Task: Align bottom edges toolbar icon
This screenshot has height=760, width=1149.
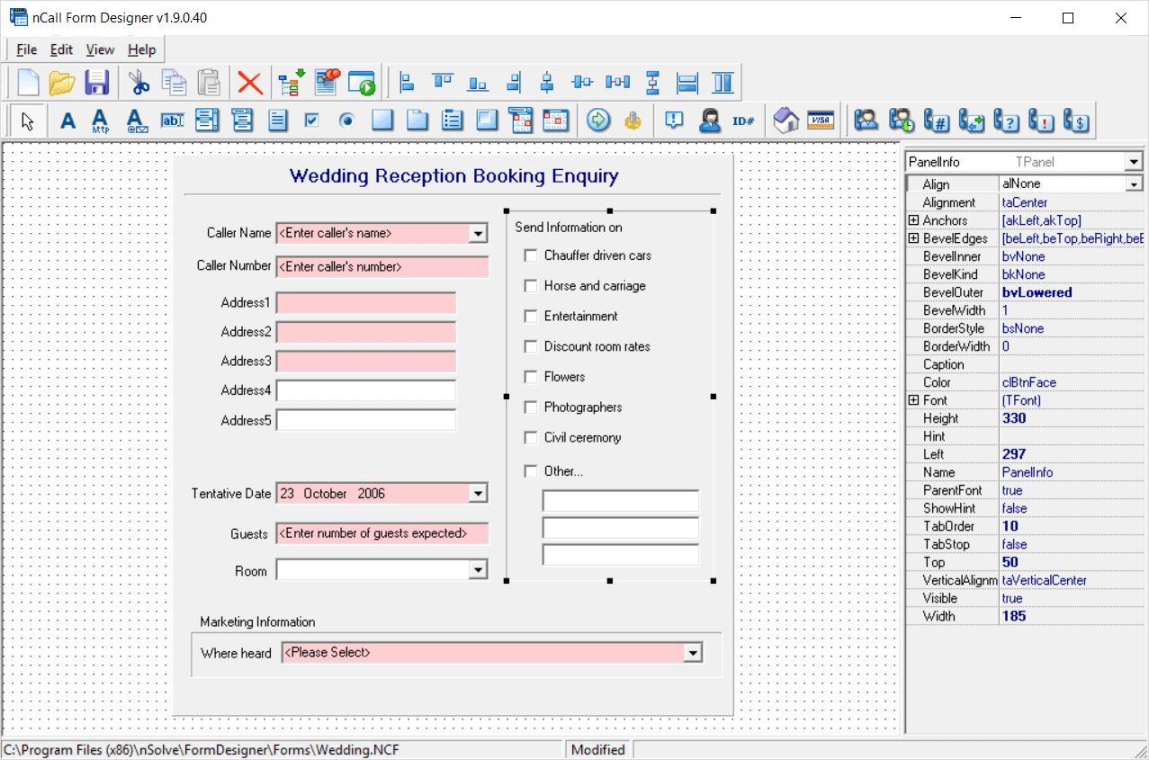Action: [x=478, y=83]
